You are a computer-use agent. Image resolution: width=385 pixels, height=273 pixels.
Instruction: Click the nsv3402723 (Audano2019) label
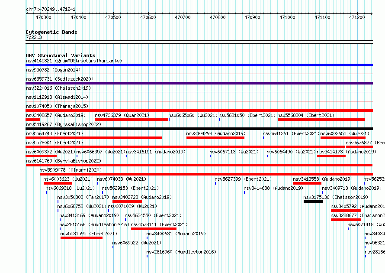142,197
